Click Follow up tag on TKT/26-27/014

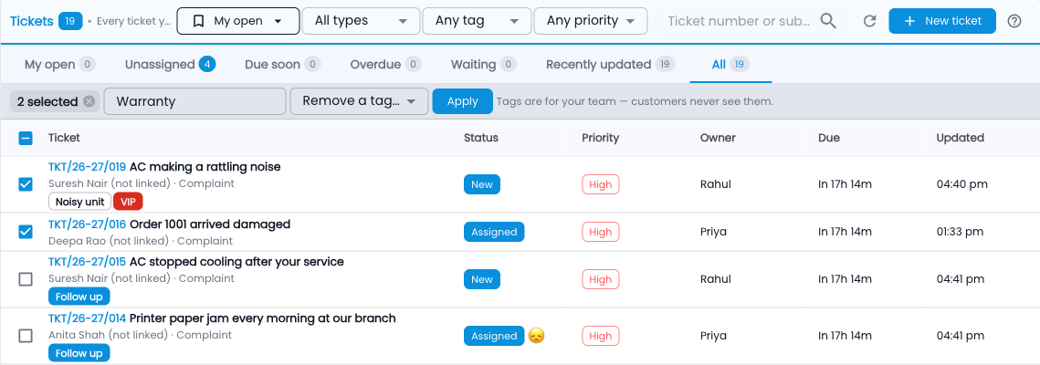click(x=79, y=353)
